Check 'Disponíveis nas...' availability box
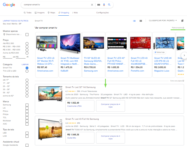Viewport: 187px width, 147px height. (27, 34)
